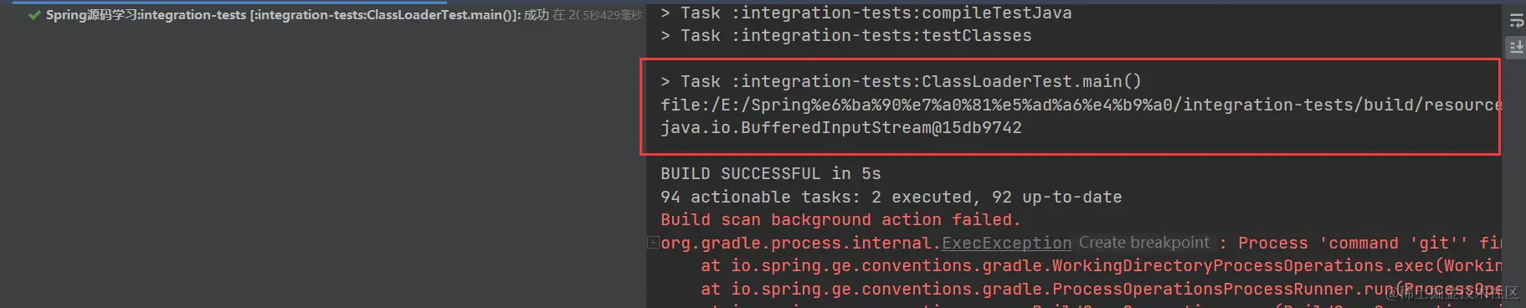Click the compileTestJava task line

click(866, 13)
